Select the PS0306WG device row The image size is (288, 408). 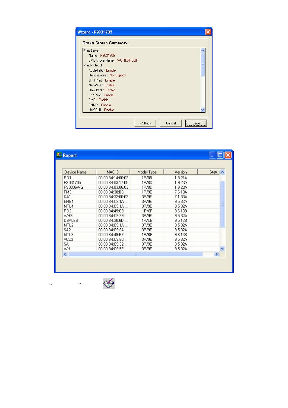pyautogui.click(x=141, y=187)
